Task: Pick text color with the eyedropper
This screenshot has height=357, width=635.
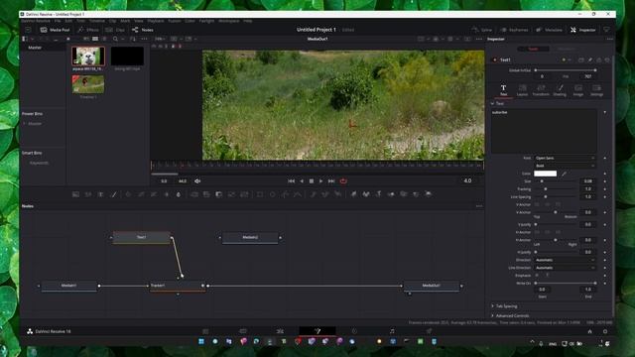Action: tap(565, 174)
